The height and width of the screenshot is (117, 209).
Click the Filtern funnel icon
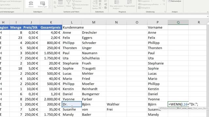click(x=69, y=4)
